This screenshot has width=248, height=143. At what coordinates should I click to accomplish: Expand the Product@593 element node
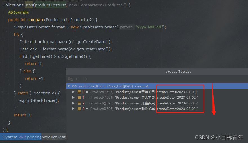[x=74, y=92]
